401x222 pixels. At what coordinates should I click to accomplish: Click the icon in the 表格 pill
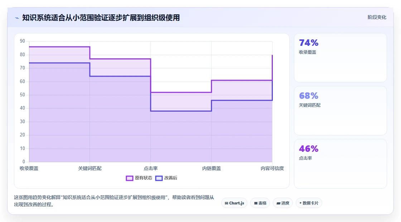(256, 203)
